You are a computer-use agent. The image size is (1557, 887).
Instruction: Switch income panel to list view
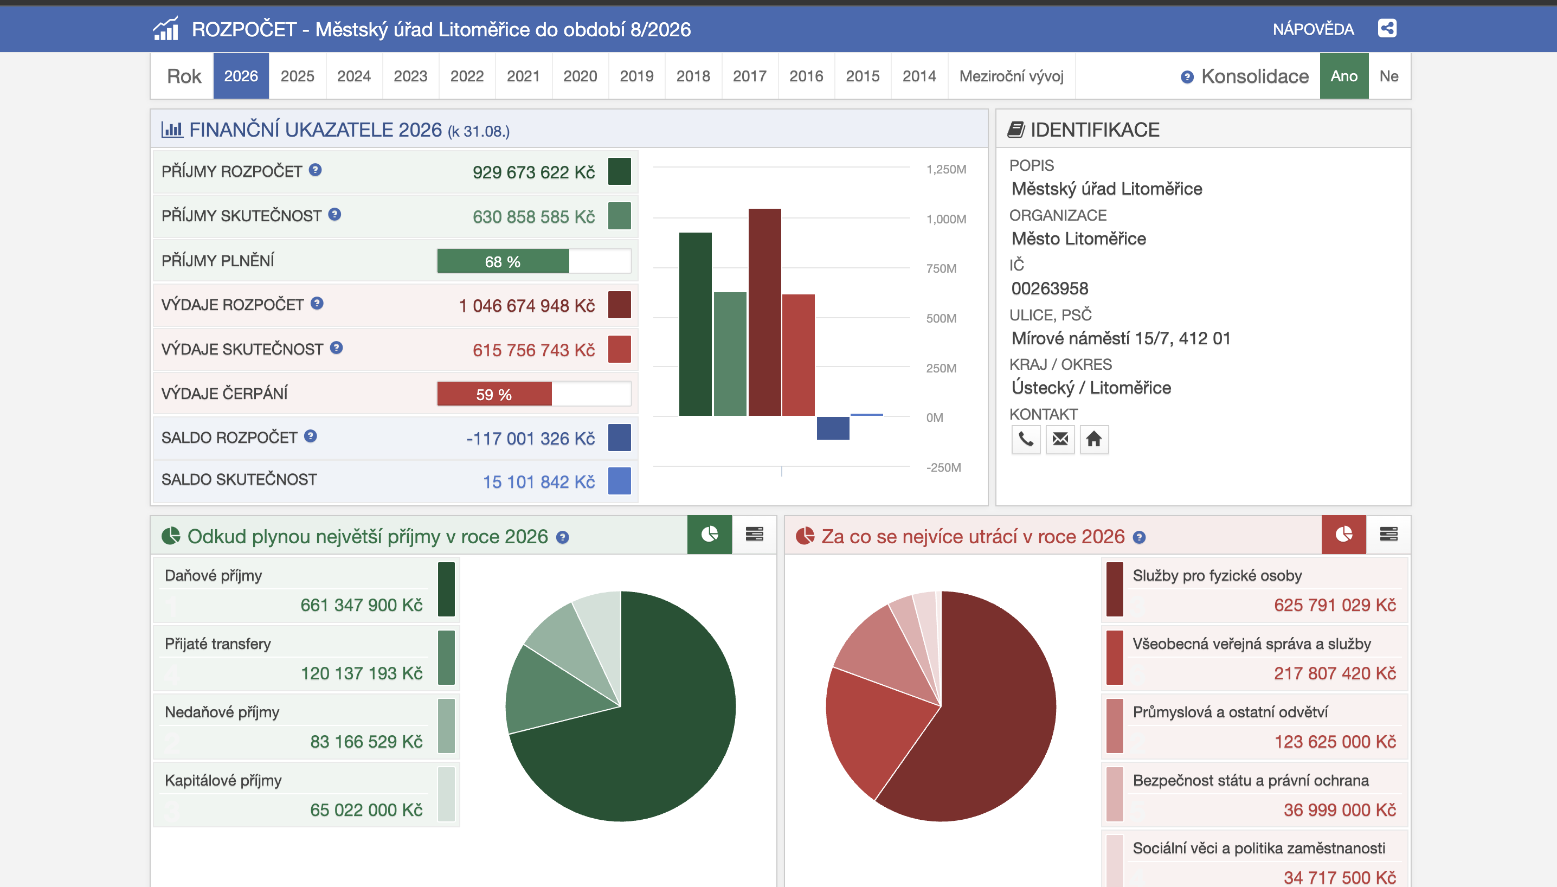754,534
